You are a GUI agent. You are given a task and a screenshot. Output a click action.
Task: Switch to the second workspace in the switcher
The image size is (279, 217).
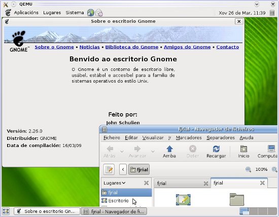(253, 211)
